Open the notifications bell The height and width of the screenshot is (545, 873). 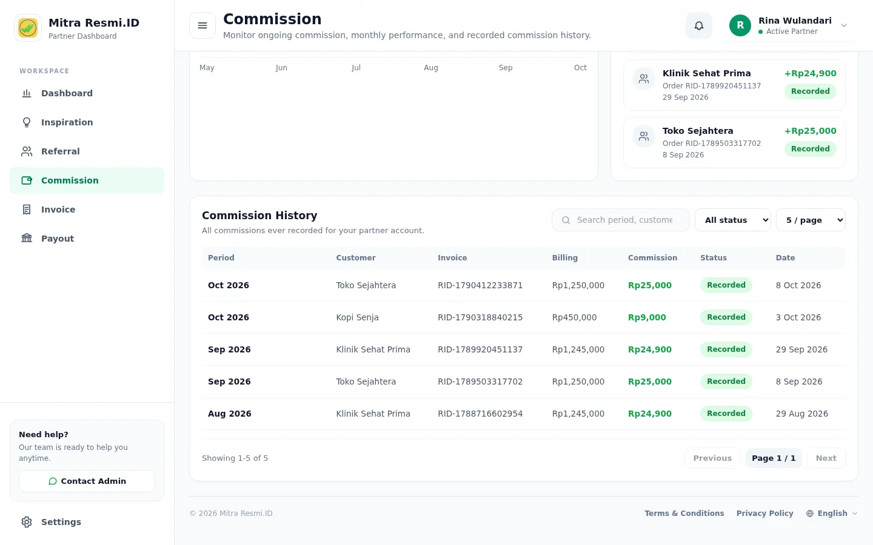click(699, 25)
